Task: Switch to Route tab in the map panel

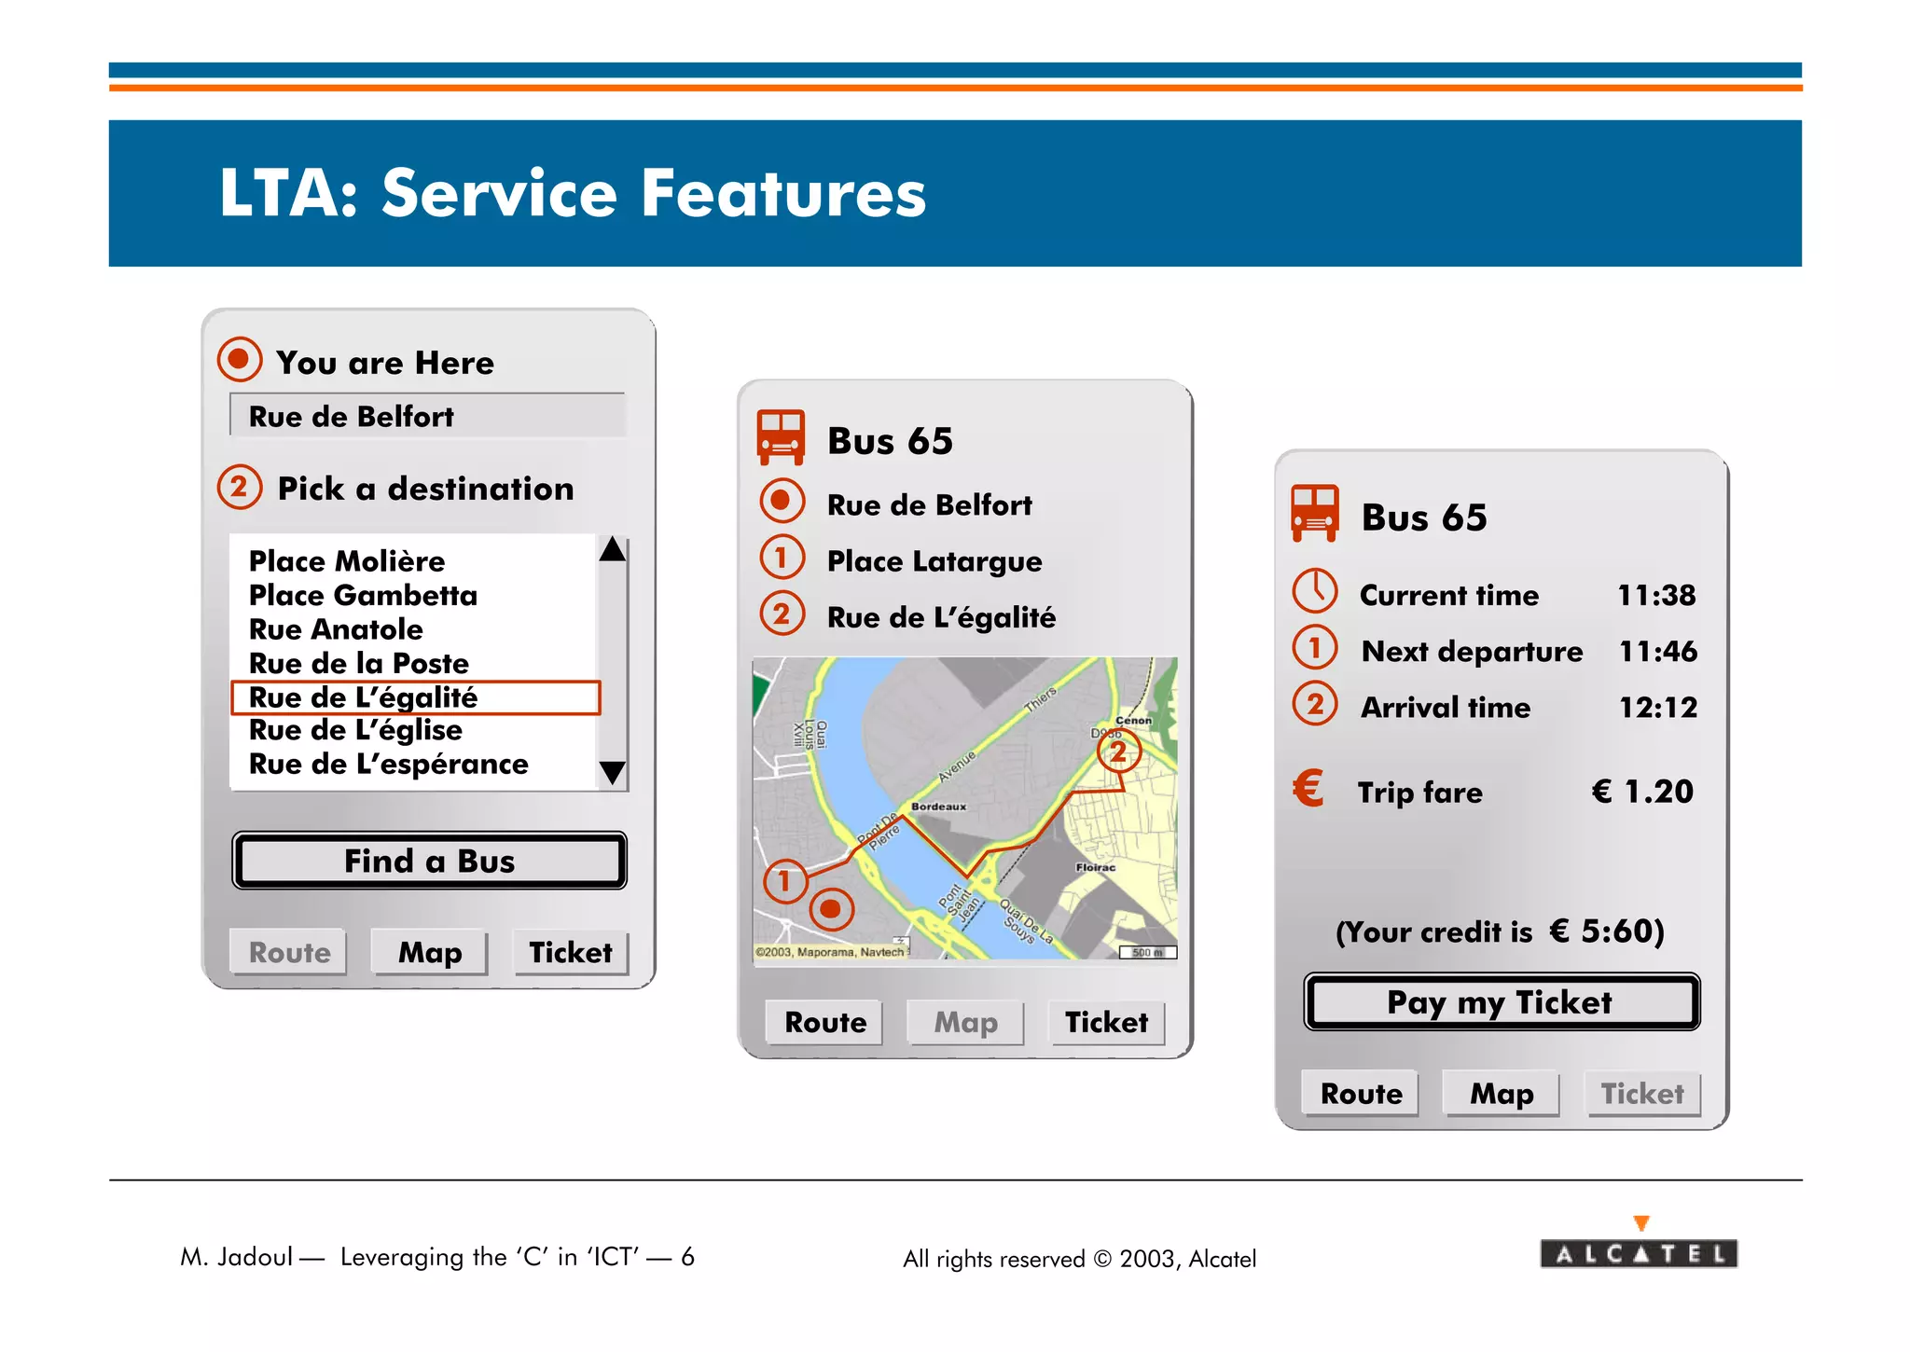Action: 825,1022
